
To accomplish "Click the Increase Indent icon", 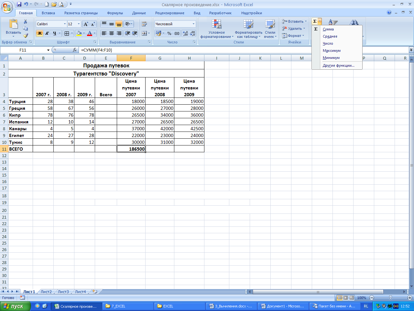I will pyautogui.click(x=135, y=33).
